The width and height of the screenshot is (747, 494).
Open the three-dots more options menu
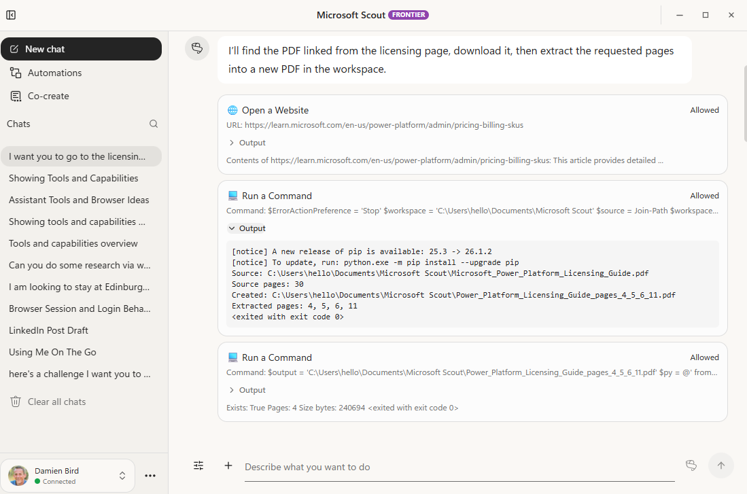tap(150, 476)
